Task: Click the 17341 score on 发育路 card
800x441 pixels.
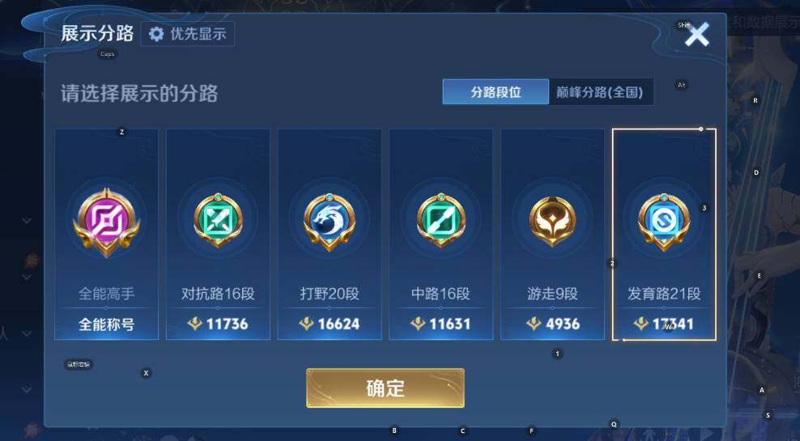Action: tap(673, 324)
